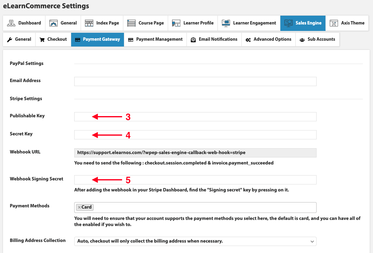Click the Billing Address dropdown chevron
This screenshot has width=373, height=253.
[x=312, y=241]
